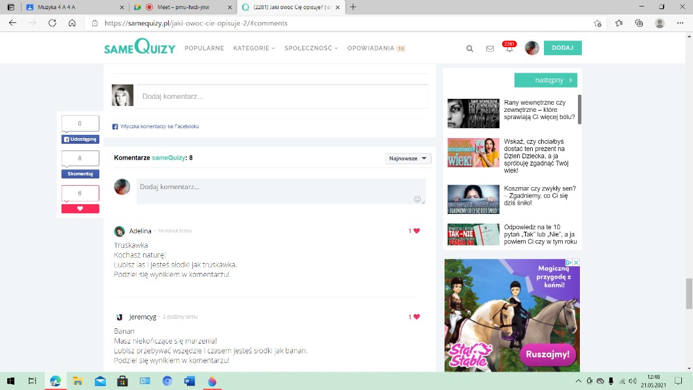This screenshot has height=390, width=693.
Task: Open Microsoft Word from the taskbar
Action: pyautogui.click(x=190, y=381)
